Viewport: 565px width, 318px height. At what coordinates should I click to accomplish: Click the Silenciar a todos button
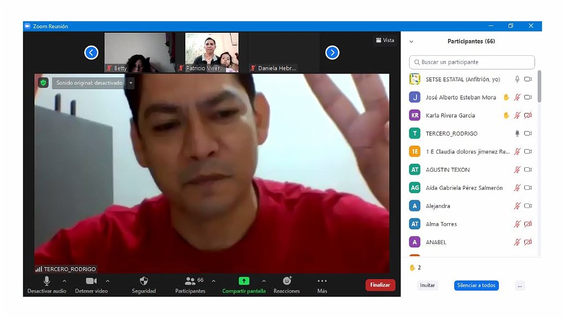476,285
